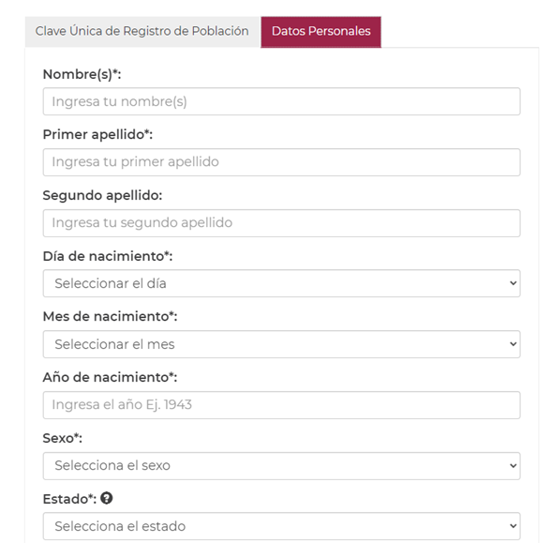The image size is (552, 543).
Task: Click the Estado* label text
Action: coord(69,499)
